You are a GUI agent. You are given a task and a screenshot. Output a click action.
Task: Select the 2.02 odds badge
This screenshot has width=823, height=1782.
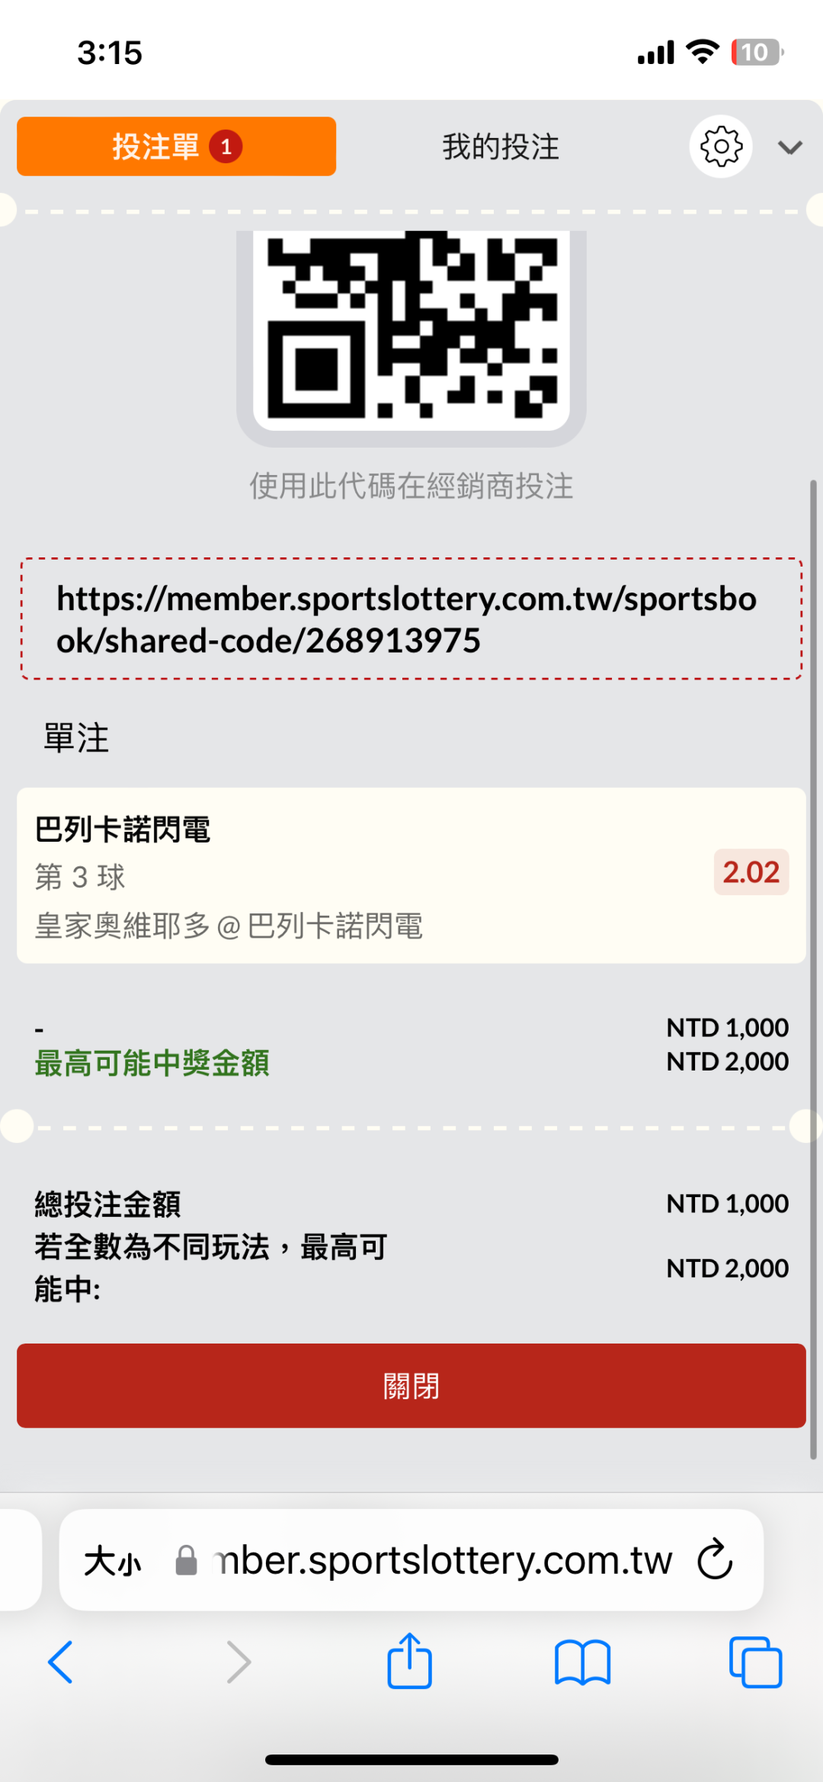[751, 872]
